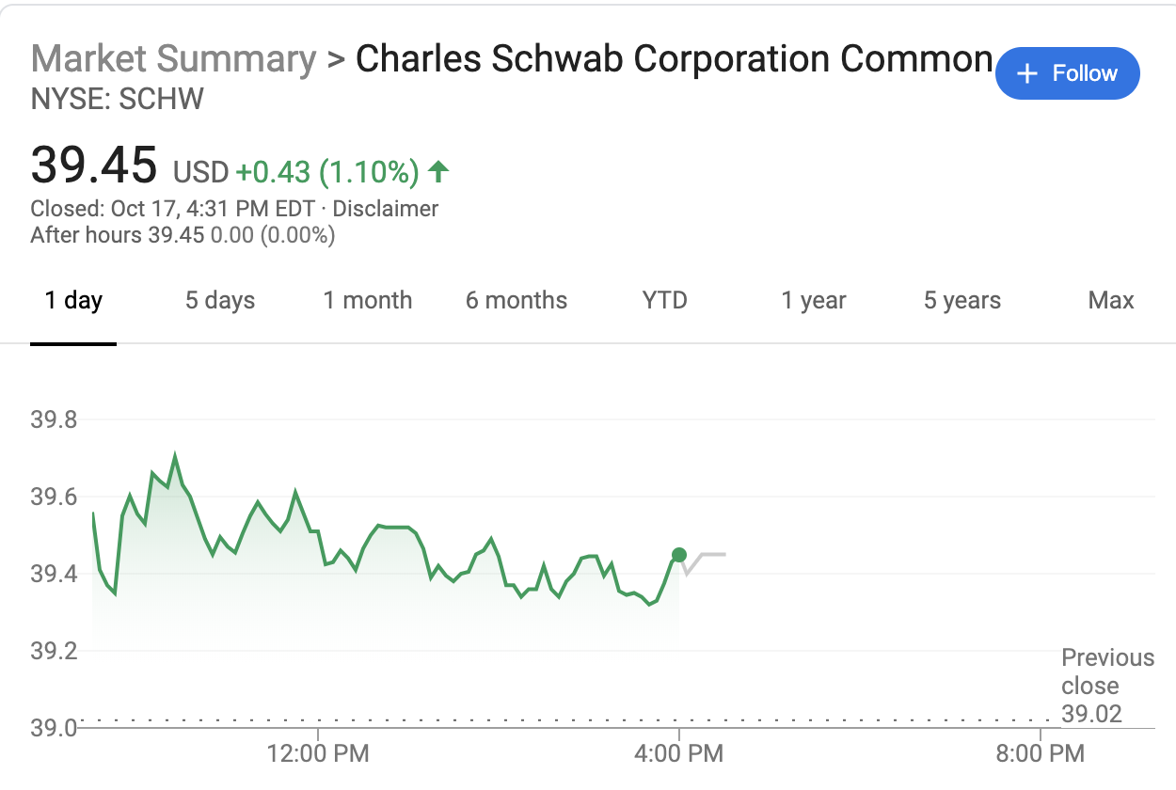Click the current price 39.45 display
1176x790 pixels.
coord(94,165)
